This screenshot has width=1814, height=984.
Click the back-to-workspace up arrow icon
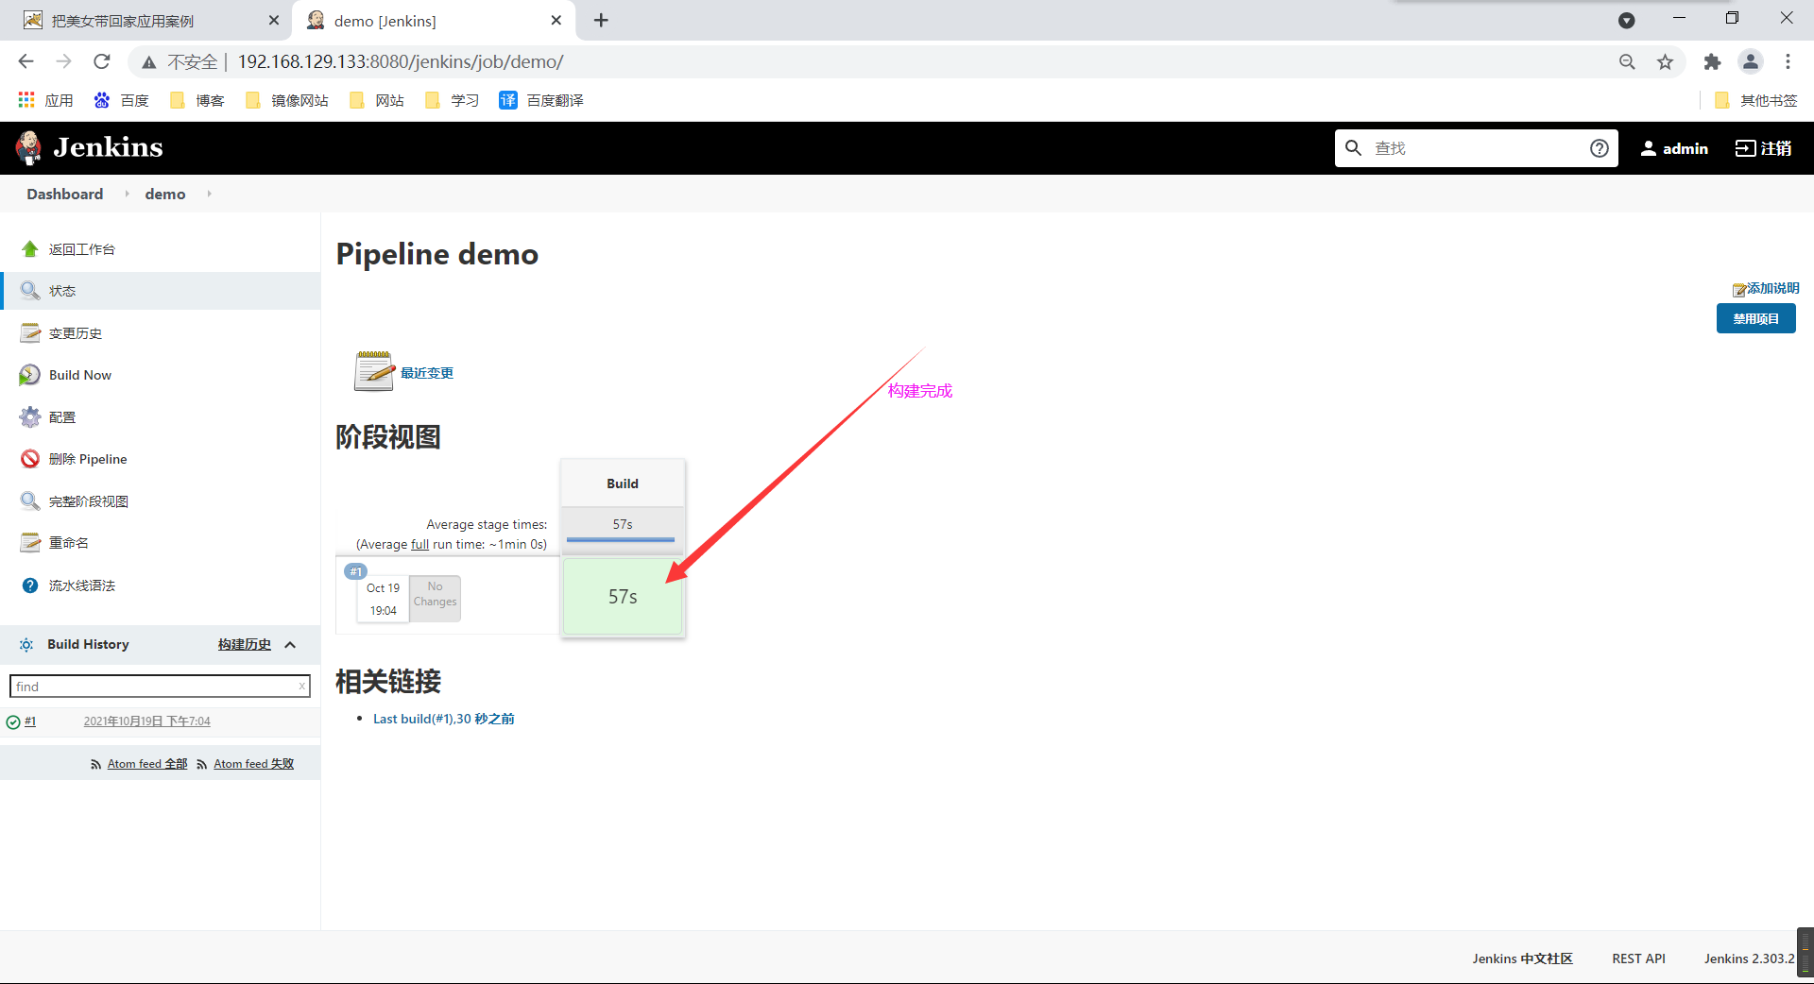30,249
